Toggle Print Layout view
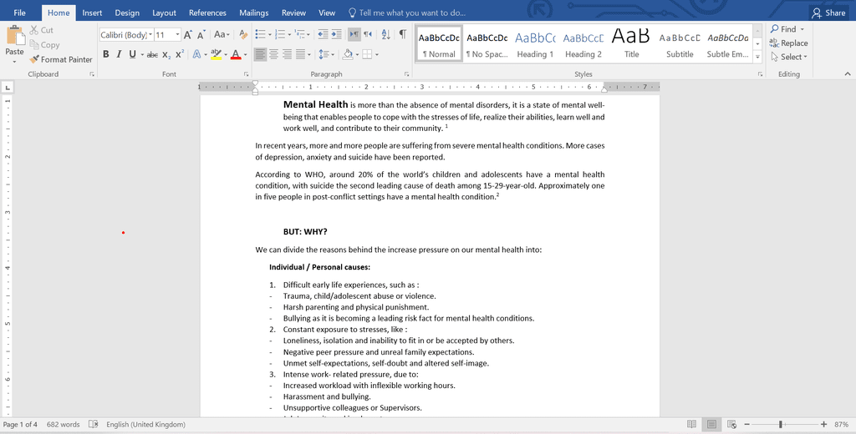The image size is (856, 434). tap(711, 424)
